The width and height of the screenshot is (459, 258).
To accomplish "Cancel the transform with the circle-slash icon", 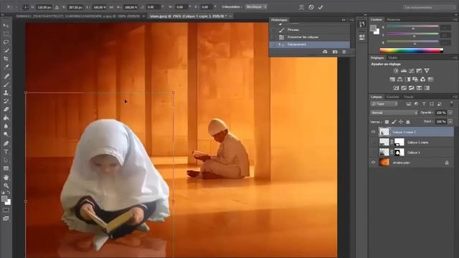I will (x=311, y=7).
